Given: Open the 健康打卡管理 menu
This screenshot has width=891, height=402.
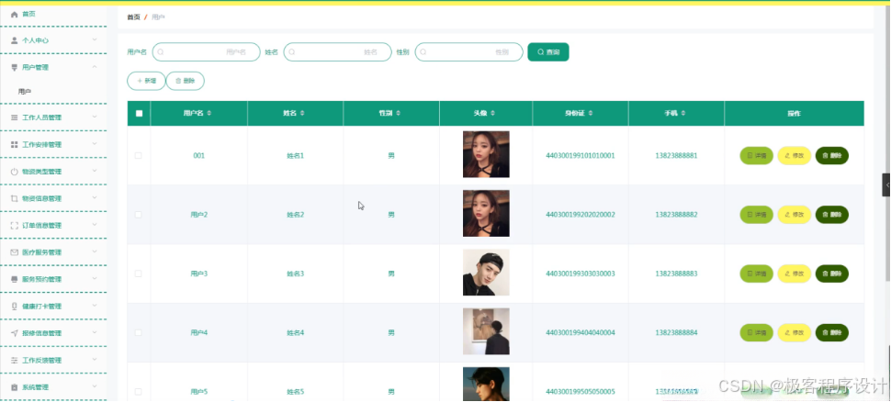Looking at the screenshot, I should [x=53, y=306].
